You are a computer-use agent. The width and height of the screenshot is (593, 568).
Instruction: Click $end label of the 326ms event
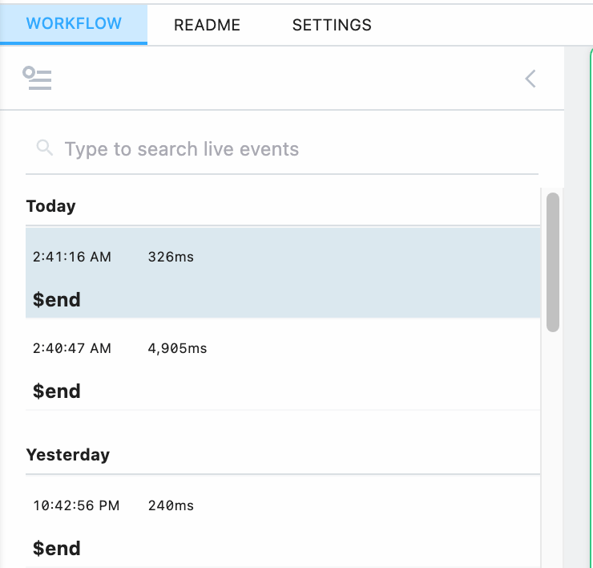coord(57,300)
